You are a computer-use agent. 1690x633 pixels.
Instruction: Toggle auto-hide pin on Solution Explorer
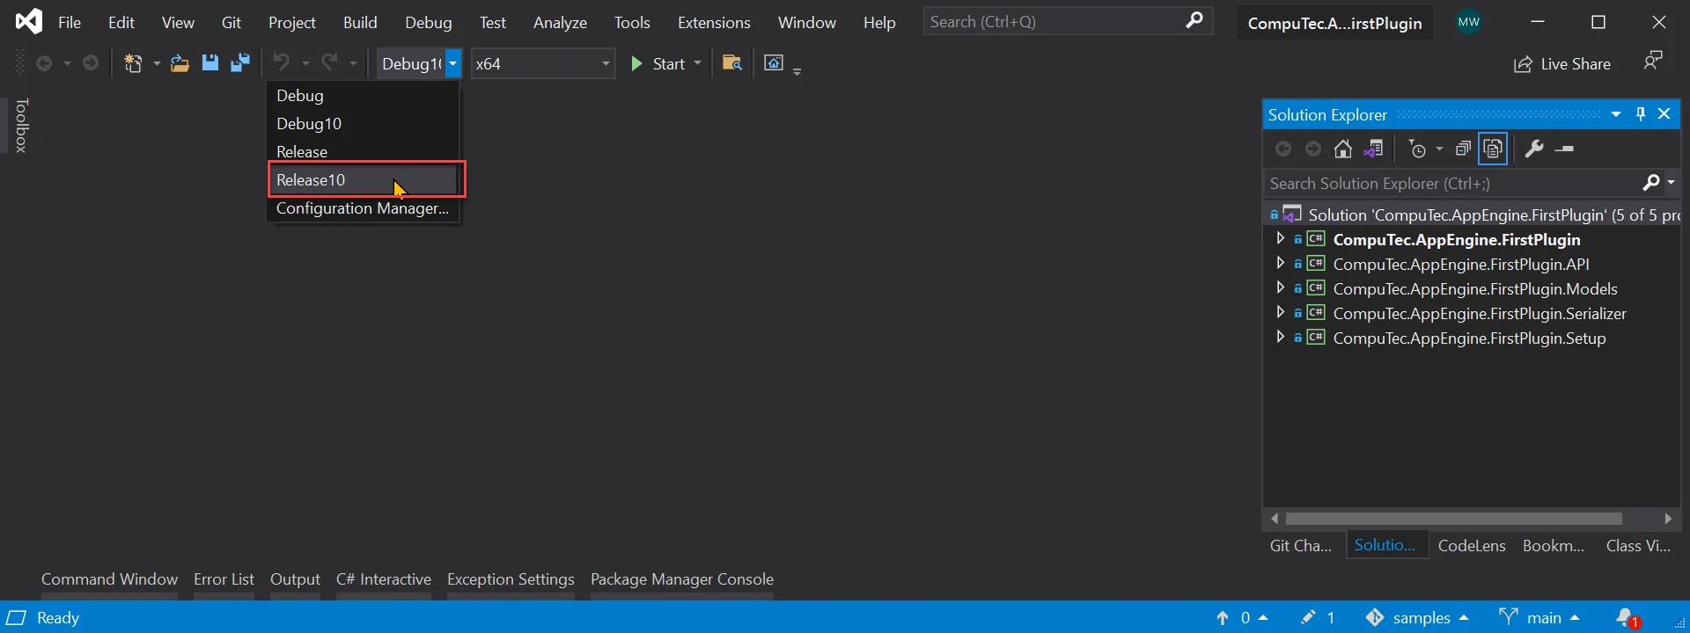pyautogui.click(x=1641, y=114)
